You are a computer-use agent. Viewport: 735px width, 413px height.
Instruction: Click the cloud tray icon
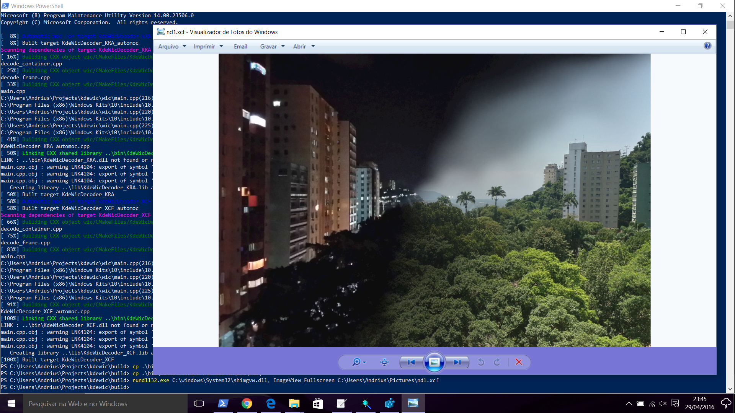726,403
